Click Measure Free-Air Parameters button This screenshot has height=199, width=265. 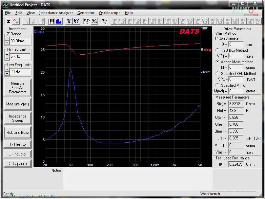point(18,88)
